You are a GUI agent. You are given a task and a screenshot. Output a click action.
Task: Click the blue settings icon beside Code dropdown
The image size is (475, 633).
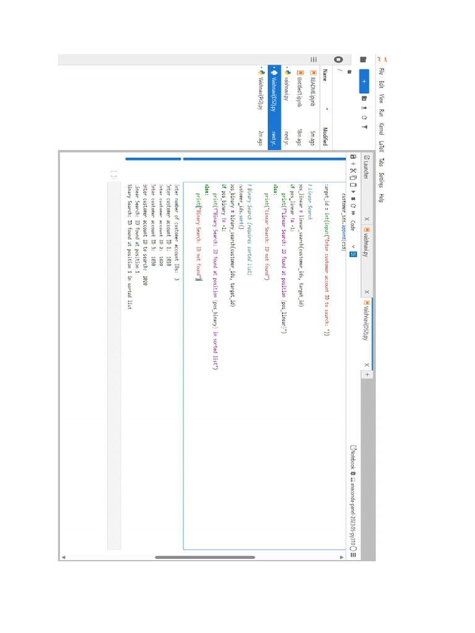pos(353,254)
